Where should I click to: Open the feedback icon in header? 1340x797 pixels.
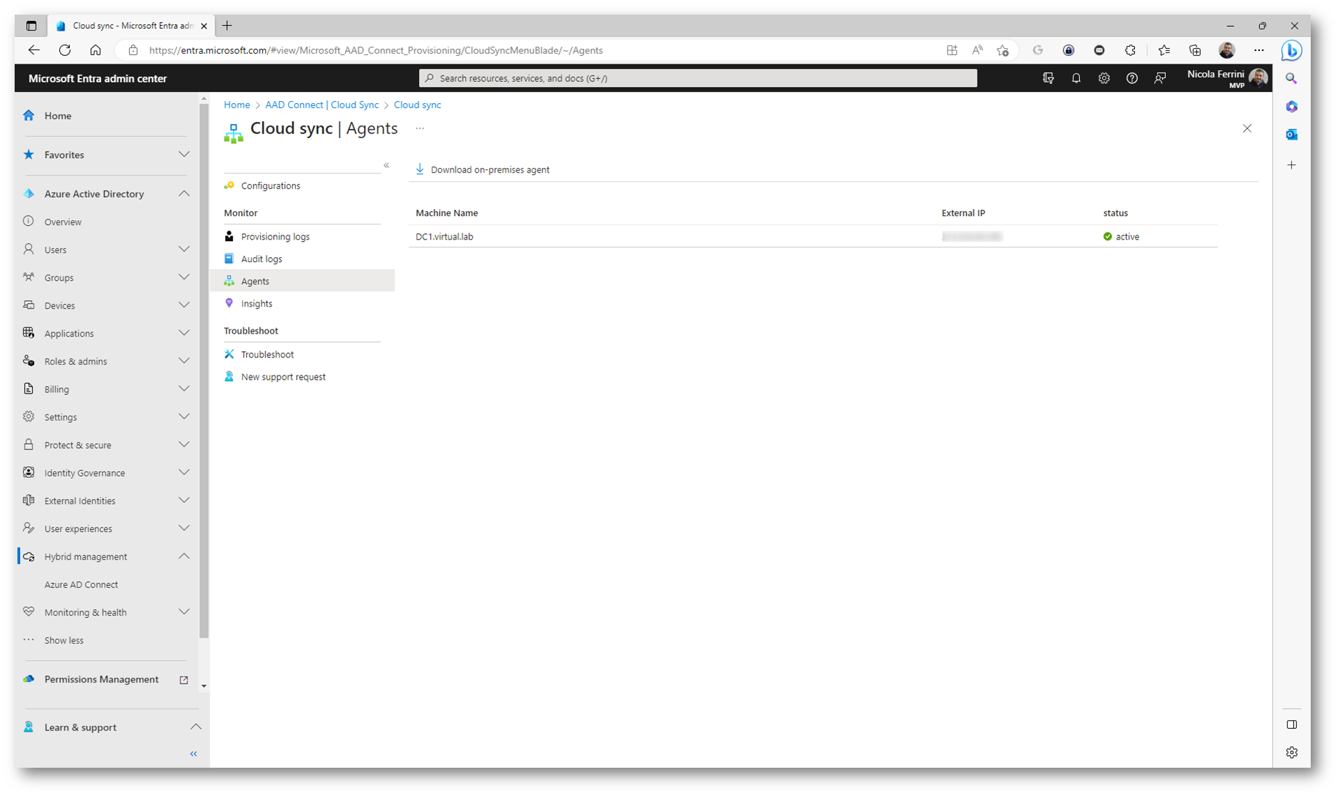(x=1159, y=78)
